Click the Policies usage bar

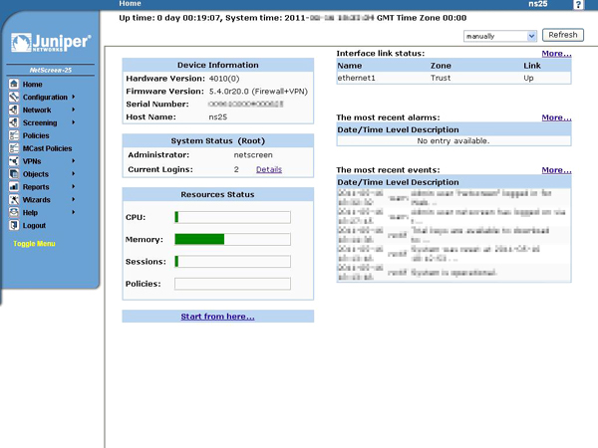232,284
